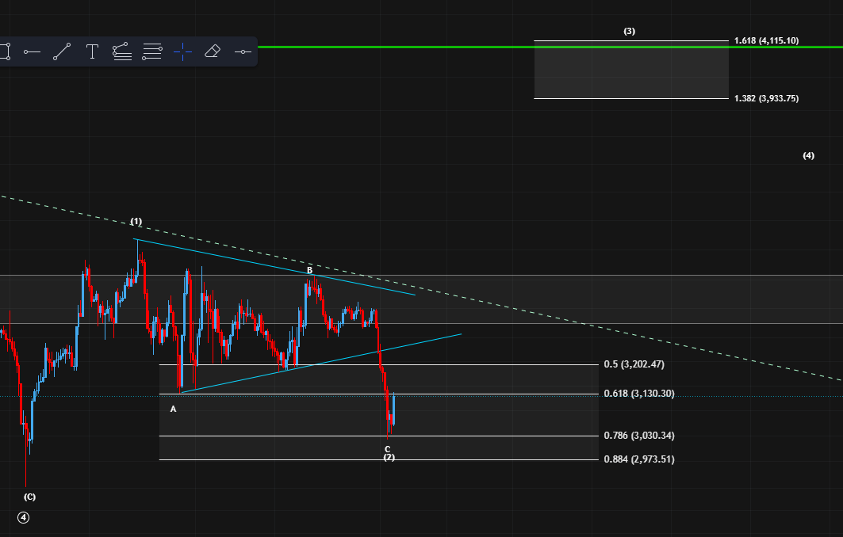
Task: Select the circled 4 wave label
Action: 23,518
